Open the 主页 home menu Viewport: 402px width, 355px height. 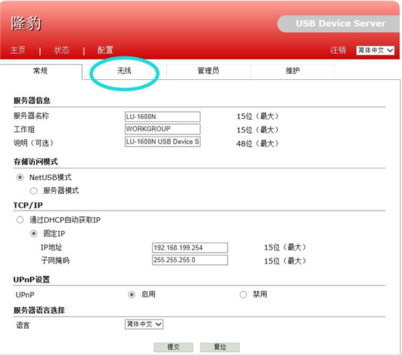[x=17, y=50]
